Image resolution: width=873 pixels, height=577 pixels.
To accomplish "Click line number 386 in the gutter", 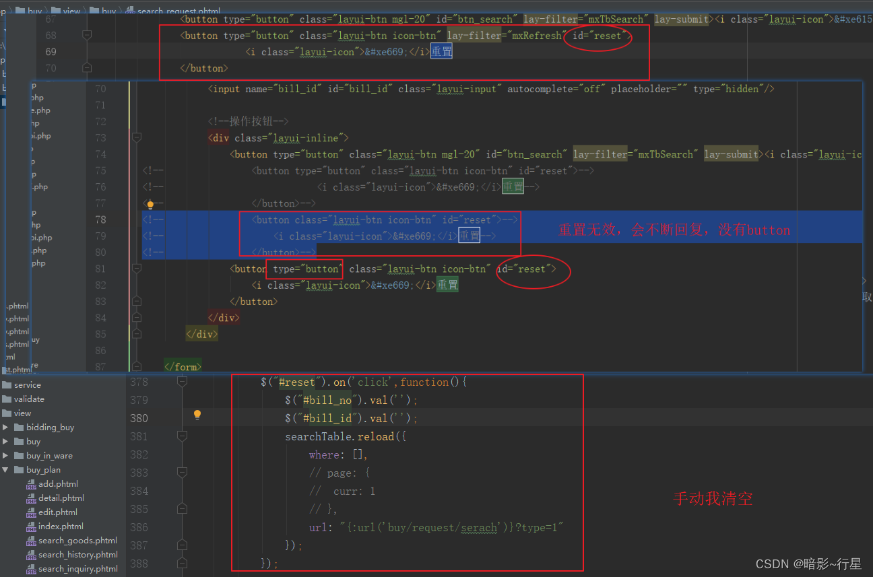I will pos(139,527).
